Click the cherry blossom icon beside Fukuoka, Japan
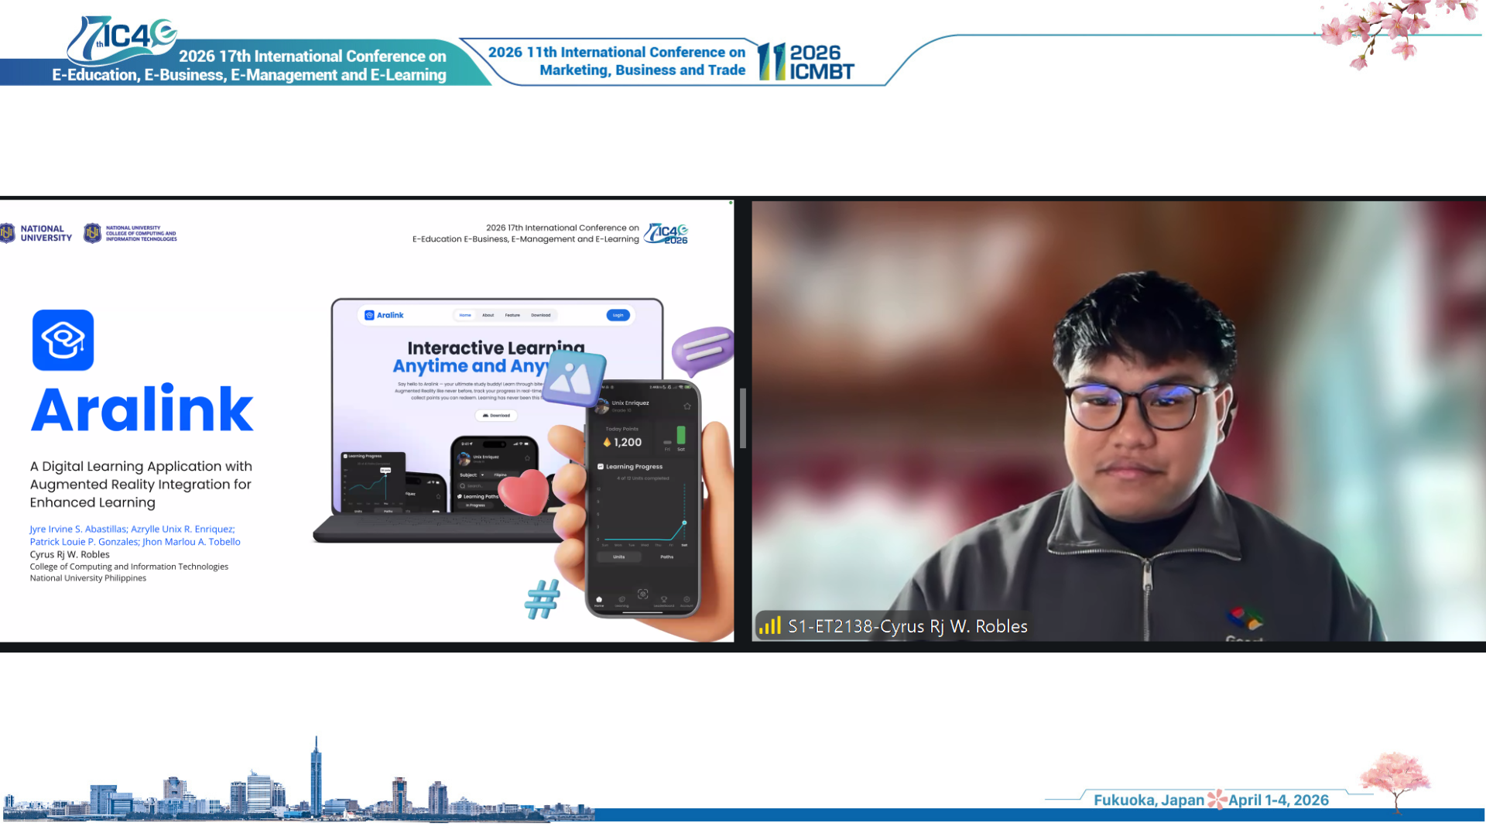This screenshot has height=836, width=1486. tap(1217, 799)
